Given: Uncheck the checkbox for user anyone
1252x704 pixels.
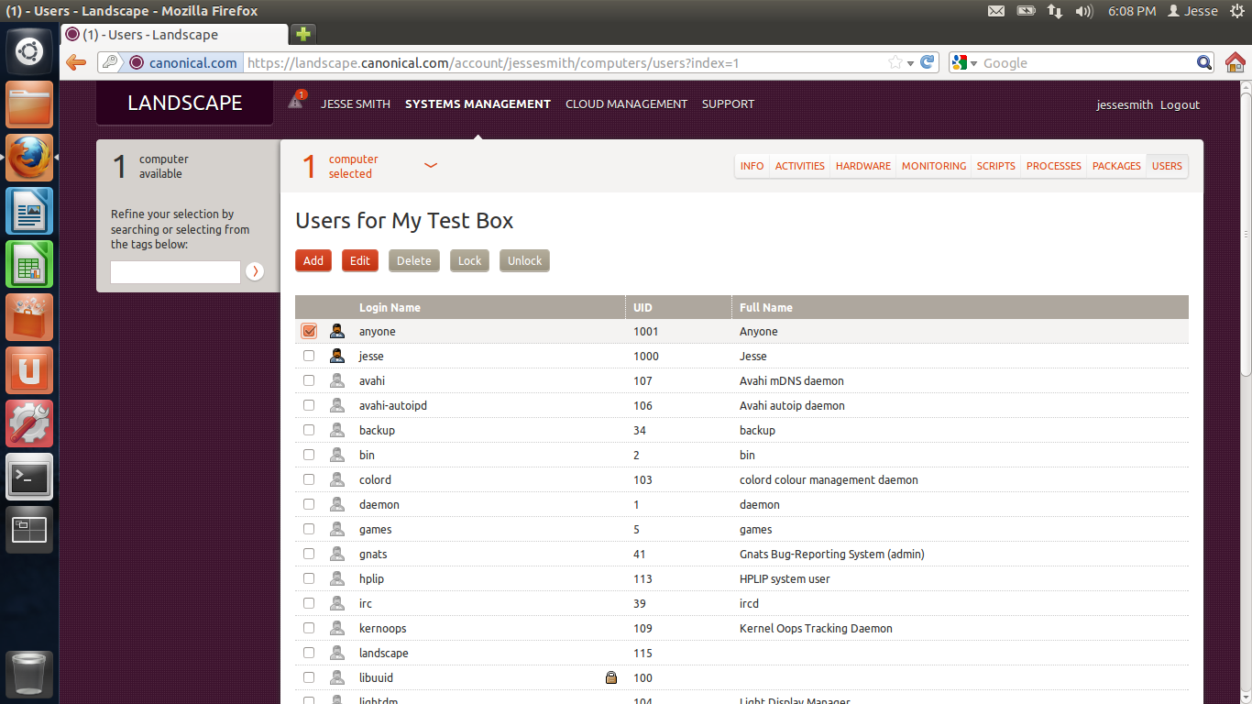Looking at the screenshot, I should (309, 331).
